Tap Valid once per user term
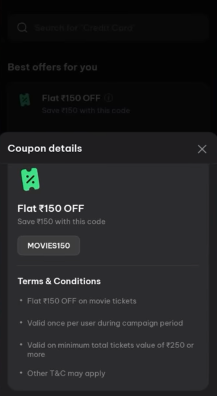 click(105, 323)
